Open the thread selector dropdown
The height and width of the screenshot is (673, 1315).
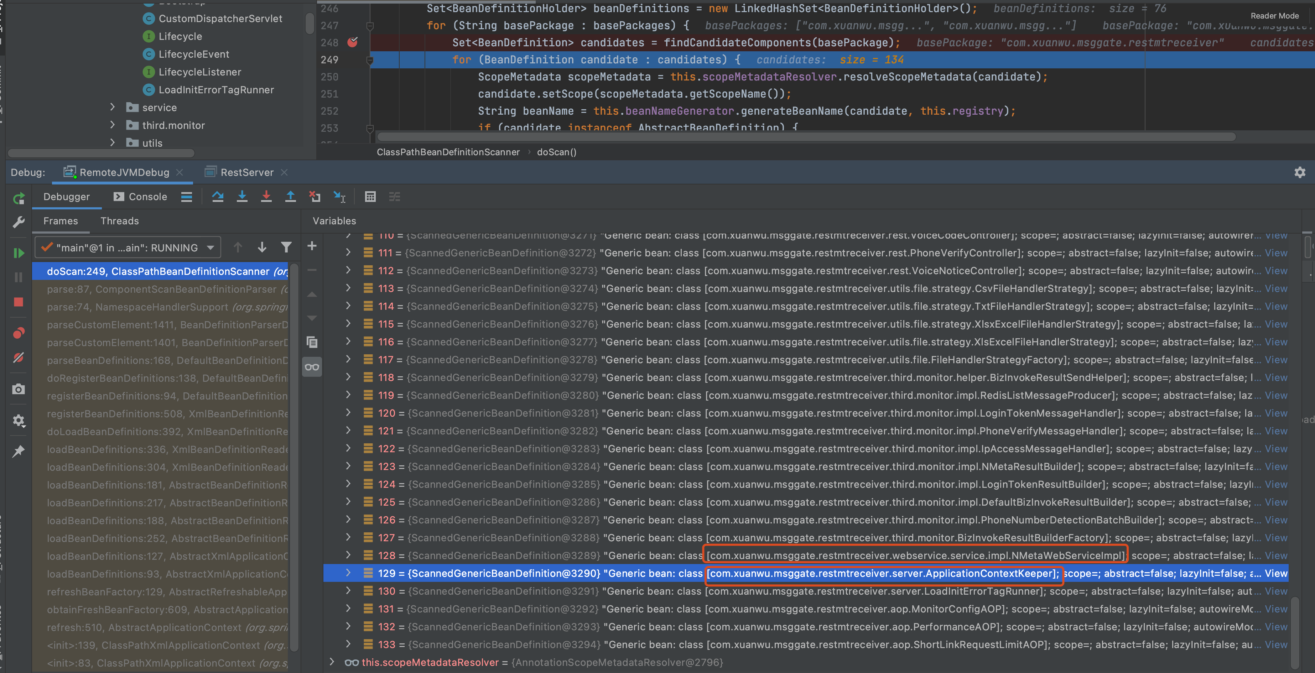(128, 247)
